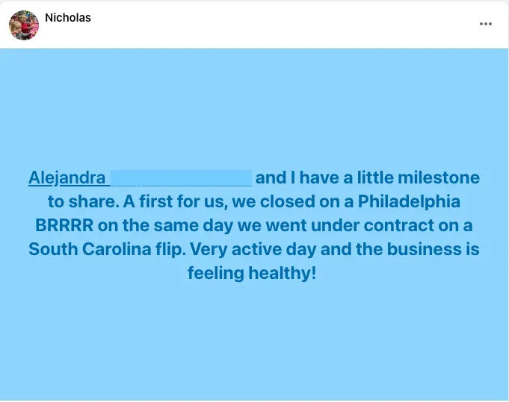This screenshot has height=402, width=509.
Task: Click 'on the same day' phrase
Action: pyautogui.click(x=165, y=225)
